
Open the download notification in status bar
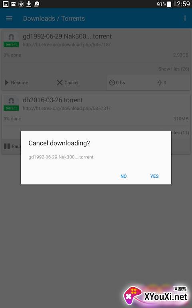(29, 4)
